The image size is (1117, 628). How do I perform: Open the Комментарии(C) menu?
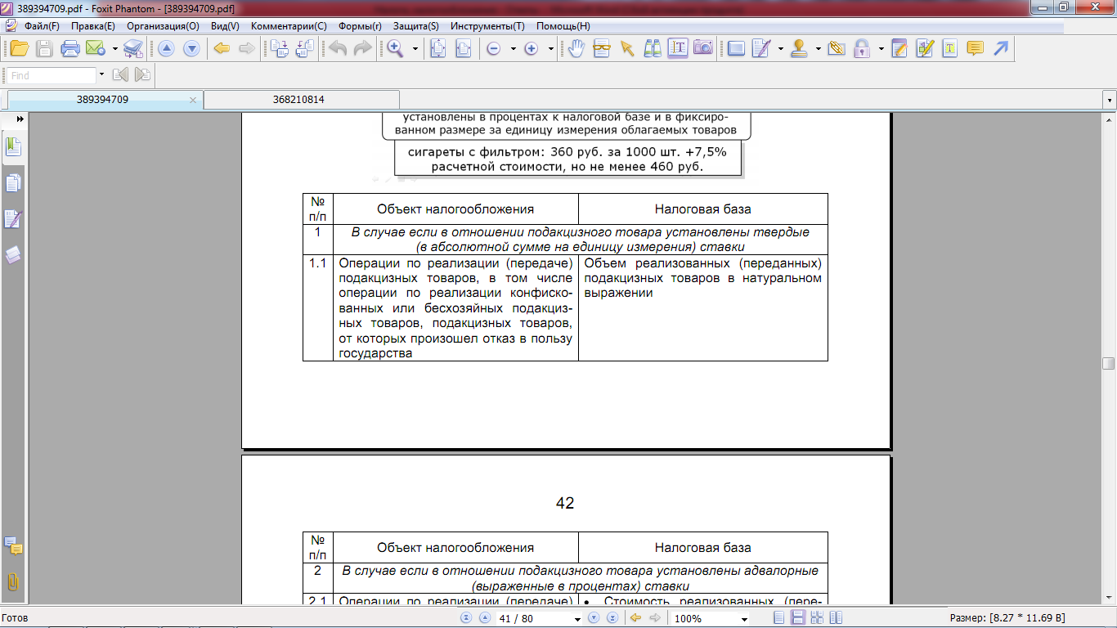[289, 26]
